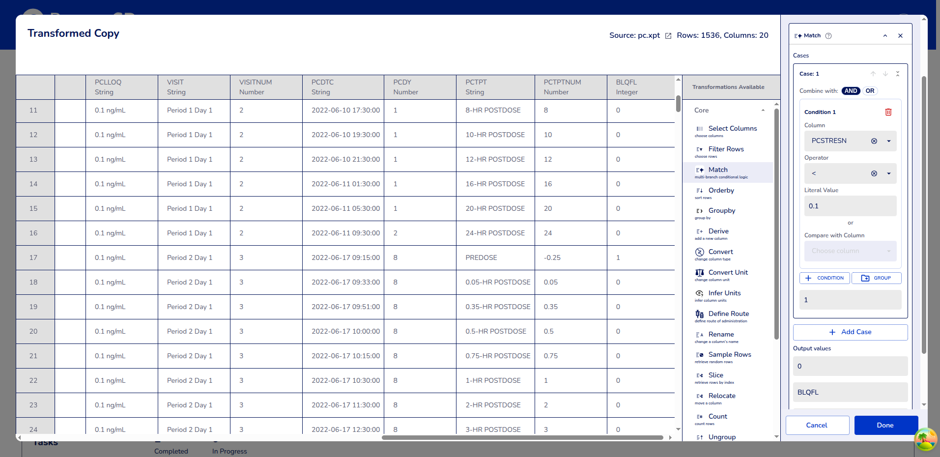Collapse the Match panel with the chevron
Image resolution: width=940 pixels, height=457 pixels.
point(885,36)
